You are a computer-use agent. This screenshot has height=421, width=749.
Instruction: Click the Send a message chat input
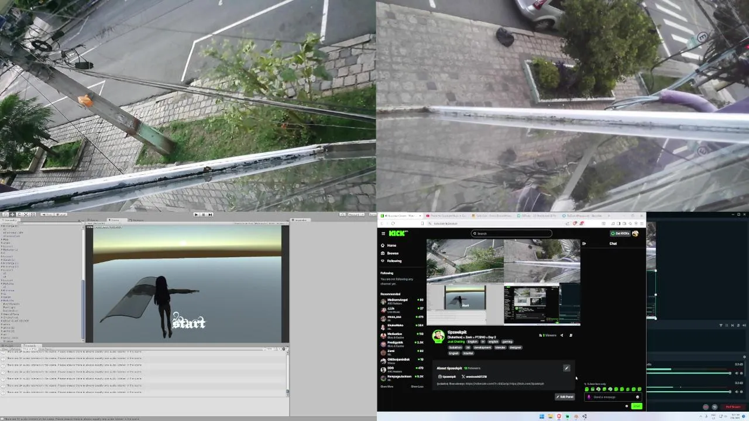(x=614, y=397)
